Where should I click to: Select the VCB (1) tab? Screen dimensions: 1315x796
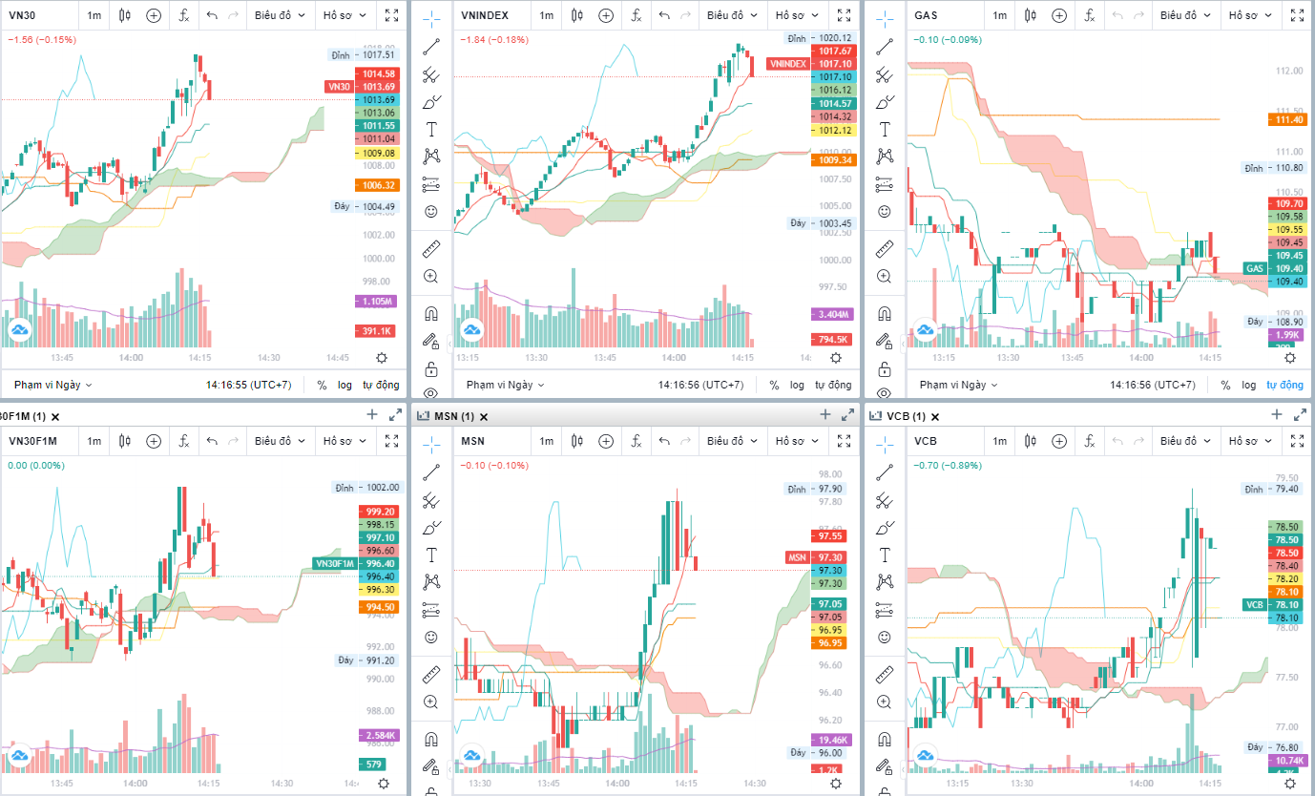pyautogui.click(x=906, y=416)
